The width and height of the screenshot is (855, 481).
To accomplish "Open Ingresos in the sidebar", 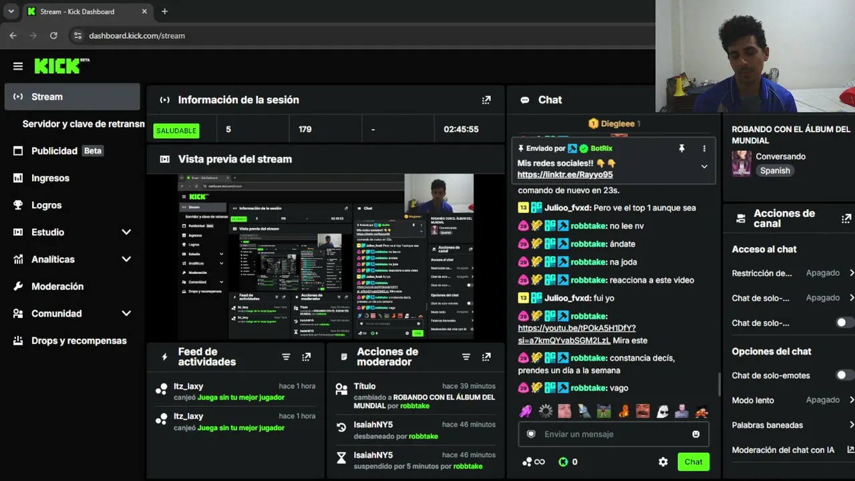I will [72, 178].
